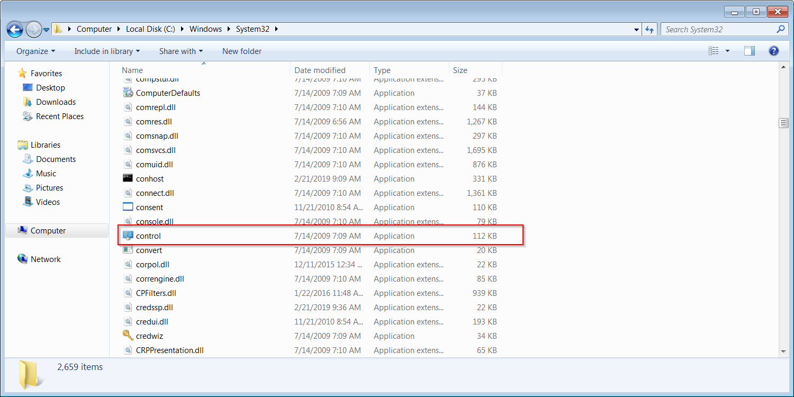
Task: Open the Organize menu
Action: click(35, 51)
